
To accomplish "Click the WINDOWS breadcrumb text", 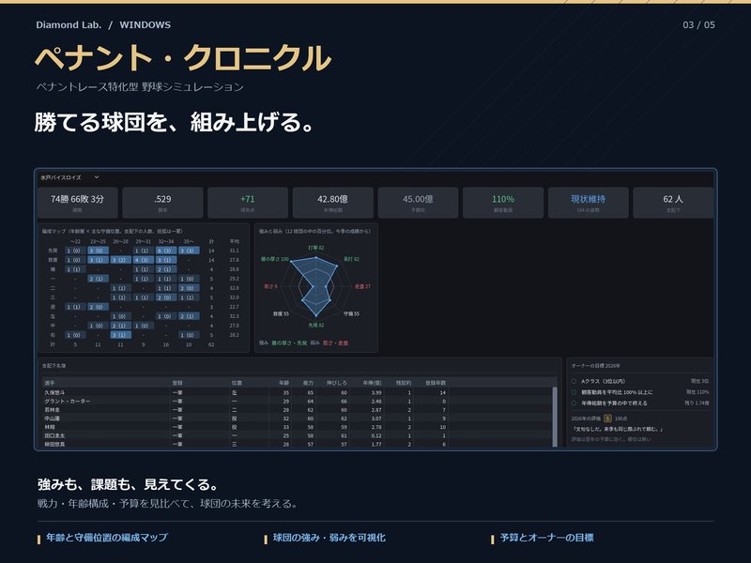I will pos(146,25).
